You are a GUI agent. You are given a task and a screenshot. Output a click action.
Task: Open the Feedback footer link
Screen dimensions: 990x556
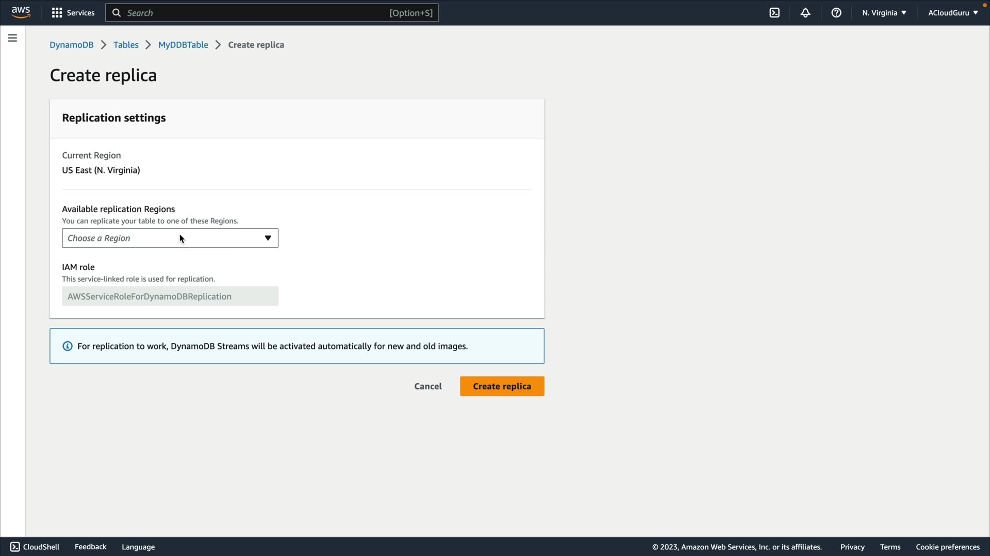click(90, 547)
